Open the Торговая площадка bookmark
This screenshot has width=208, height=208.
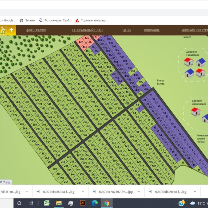[x=92, y=20]
